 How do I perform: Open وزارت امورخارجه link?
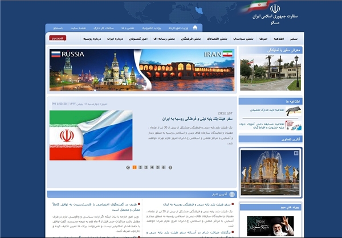coord(178,28)
